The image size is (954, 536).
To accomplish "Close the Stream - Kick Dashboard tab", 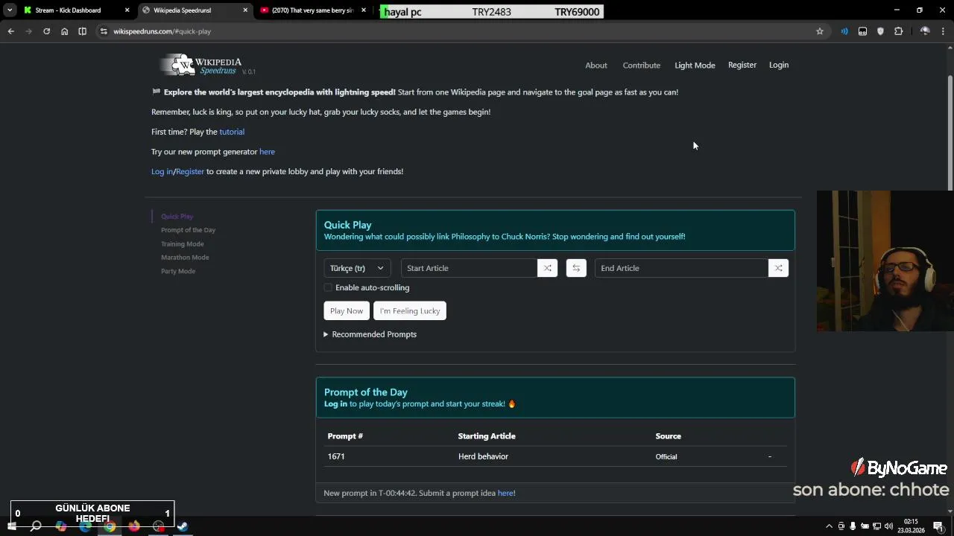I will click(x=127, y=10).
